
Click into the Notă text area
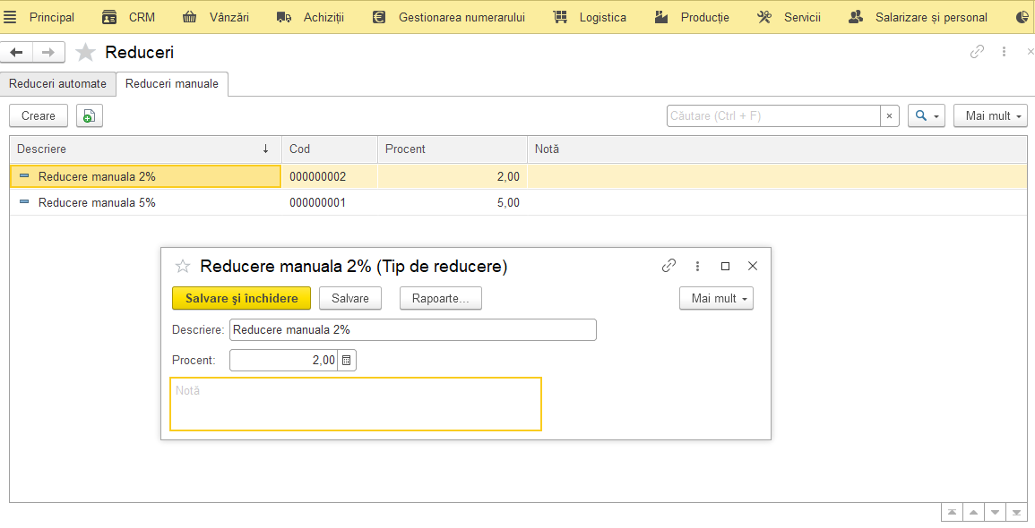click(x=356, y=405)
